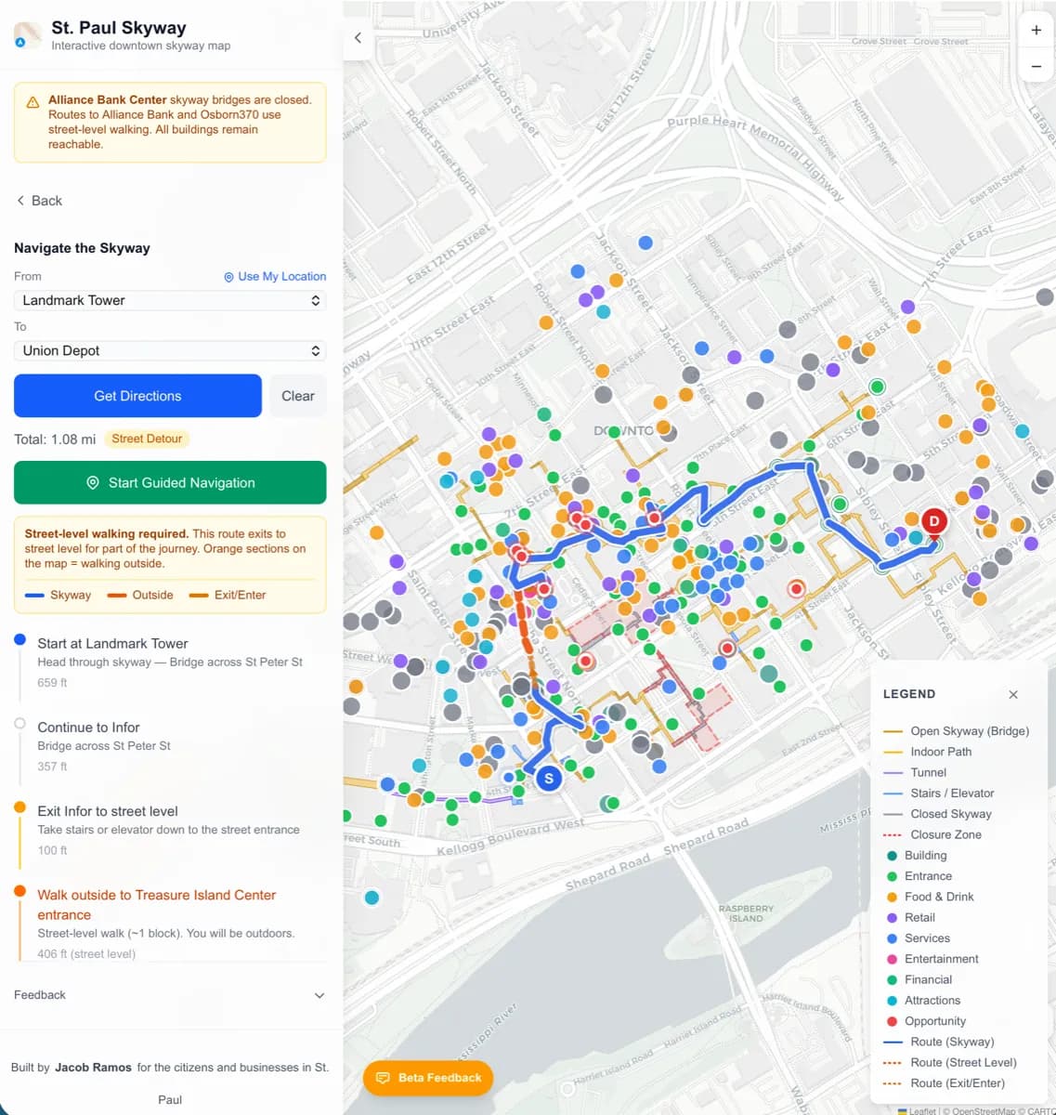Click the Street Detour badge
This screenshot has height=1115, width=1056.
(147, 439)
